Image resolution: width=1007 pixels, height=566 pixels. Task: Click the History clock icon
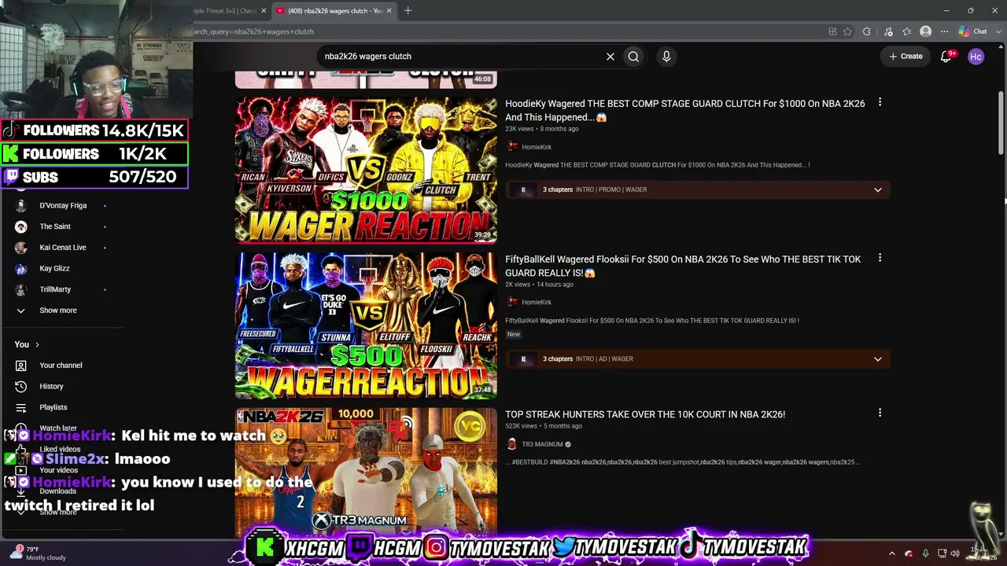[x=21, y=387]
